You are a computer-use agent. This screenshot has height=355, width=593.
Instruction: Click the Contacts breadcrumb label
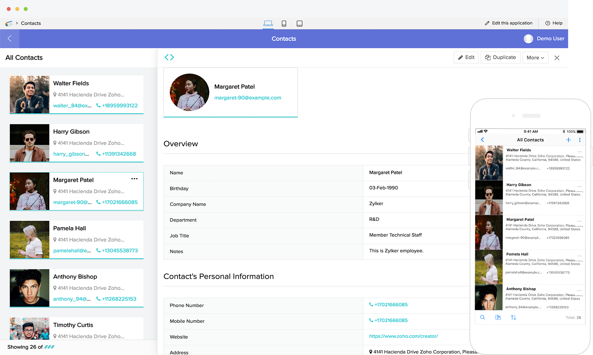click(31, 23)
